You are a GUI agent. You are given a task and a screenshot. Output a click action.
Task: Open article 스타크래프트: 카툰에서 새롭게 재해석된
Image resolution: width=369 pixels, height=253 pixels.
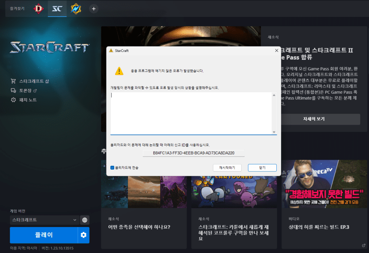[x=234, y=233]
